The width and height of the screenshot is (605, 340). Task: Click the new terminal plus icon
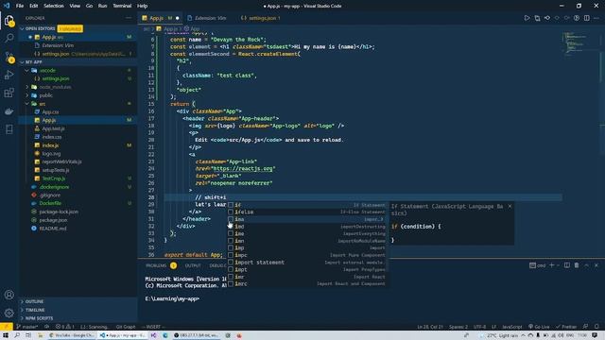[x=552, y=265]
